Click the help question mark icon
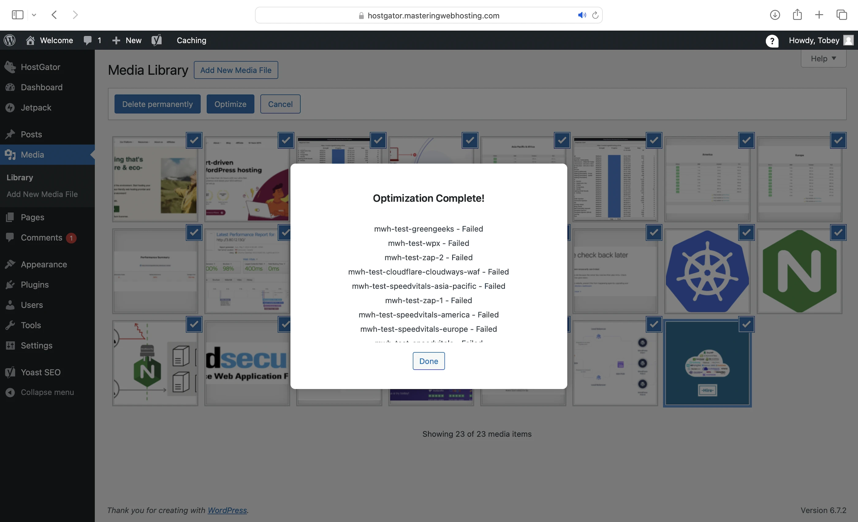The image size is (858, 522). coord(772,41)
